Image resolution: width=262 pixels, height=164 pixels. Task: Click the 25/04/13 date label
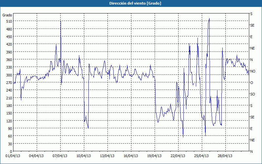coord(201,156)
